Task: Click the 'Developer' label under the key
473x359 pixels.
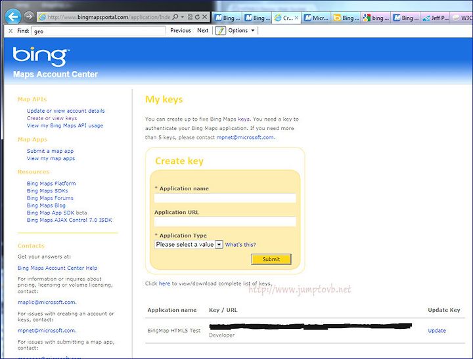Action: click(x=222, y=335)
